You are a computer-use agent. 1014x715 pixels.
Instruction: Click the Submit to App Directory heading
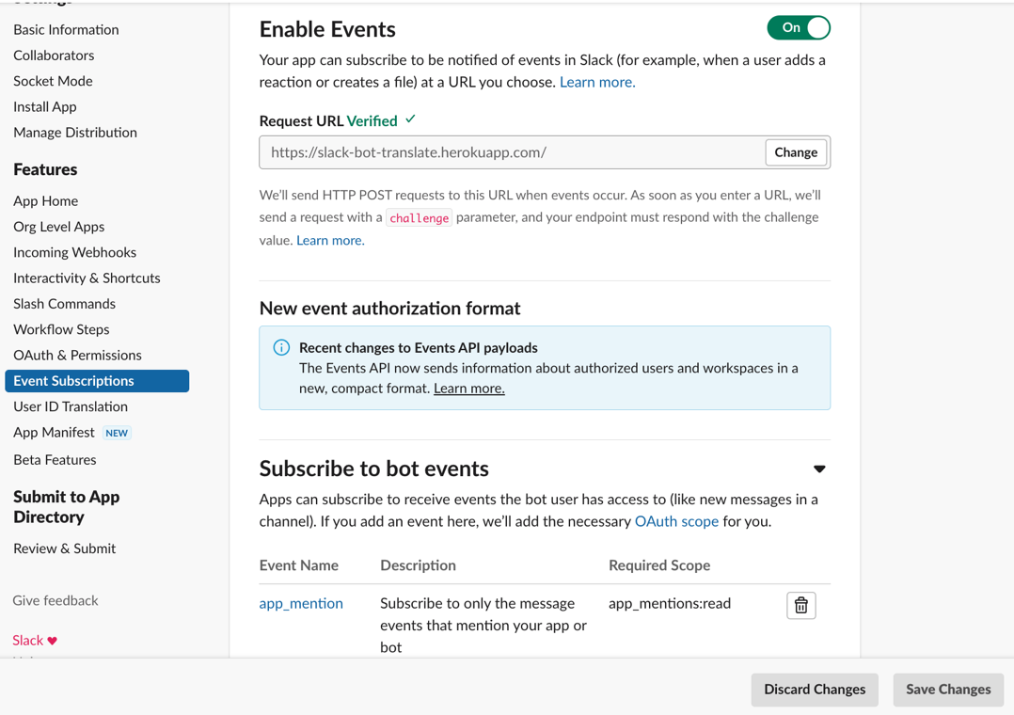click(67, 507)
